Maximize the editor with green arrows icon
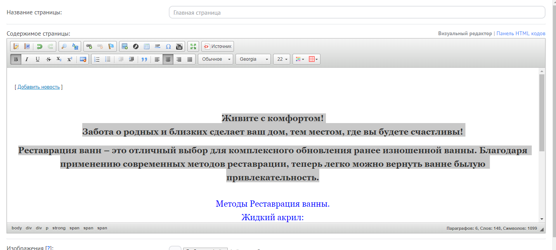 (193, 46)
